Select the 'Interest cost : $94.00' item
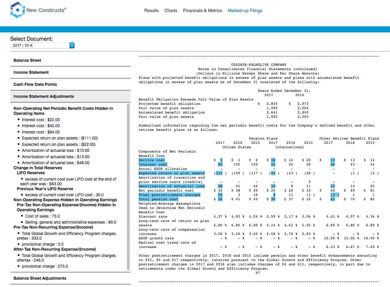Screen dimensions: 390x287 [41, 132]
